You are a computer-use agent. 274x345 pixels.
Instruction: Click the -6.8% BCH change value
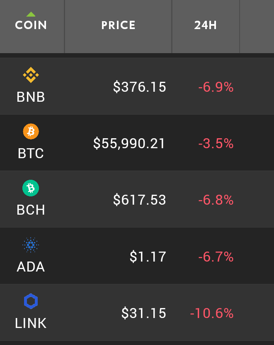(x=216, y=200)
